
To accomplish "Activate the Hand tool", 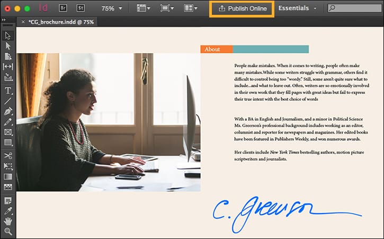I will click(8, 221).
